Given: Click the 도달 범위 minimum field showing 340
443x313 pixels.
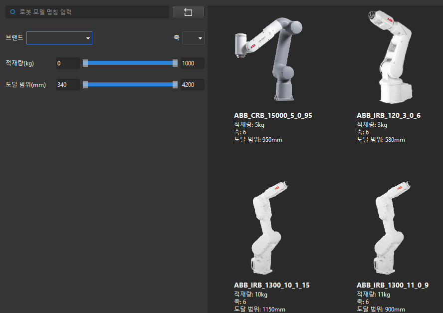Looking at the screenshot, I should click(67, 85).
